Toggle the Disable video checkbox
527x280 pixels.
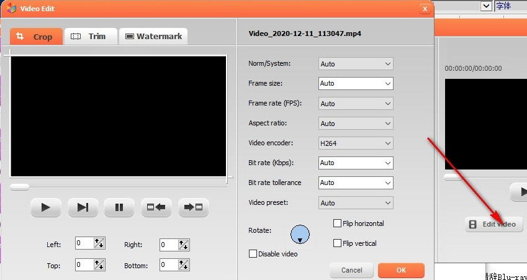click(253, 253)
